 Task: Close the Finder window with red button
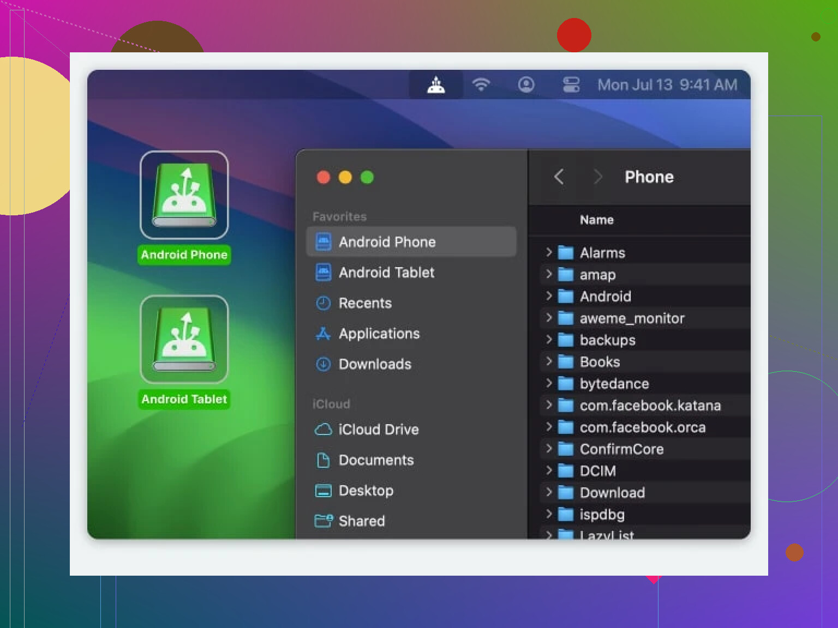tap(324, 177)
